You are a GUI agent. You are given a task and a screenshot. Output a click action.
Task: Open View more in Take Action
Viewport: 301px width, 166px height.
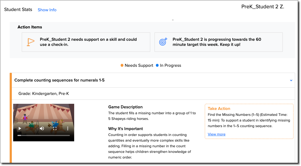(x=217, y=134)
